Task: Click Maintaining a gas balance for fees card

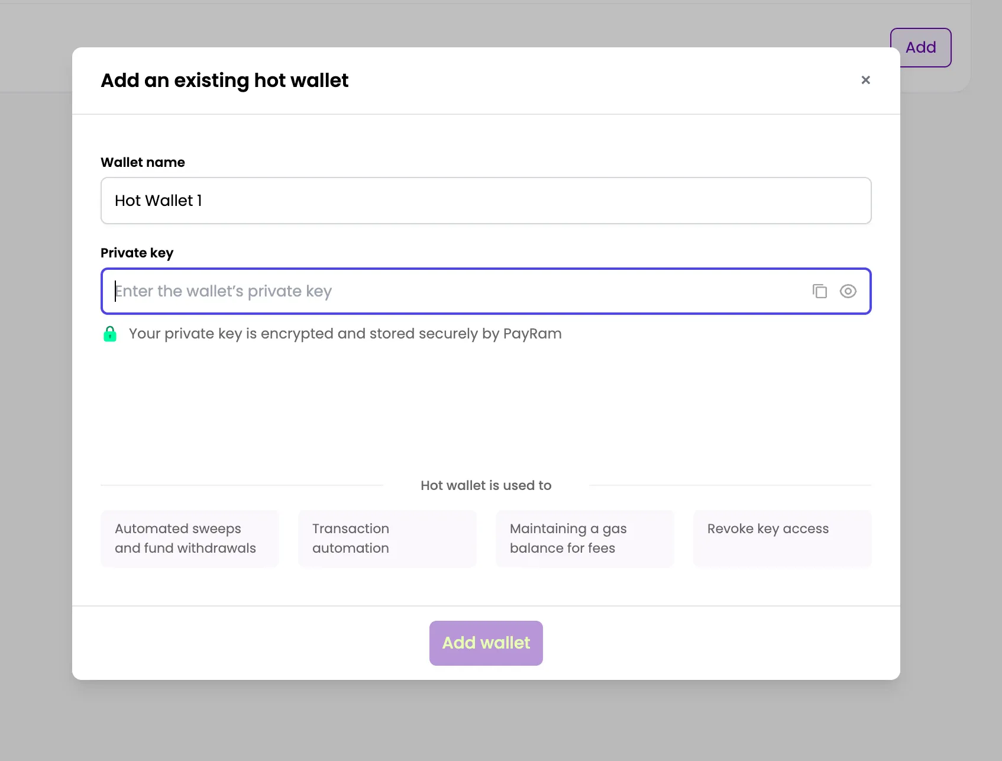Action: tap(584, 538)
